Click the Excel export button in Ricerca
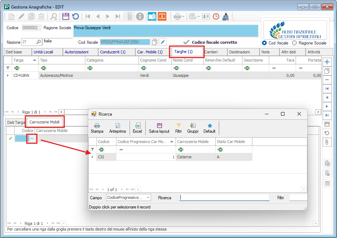 coord(137,128)
